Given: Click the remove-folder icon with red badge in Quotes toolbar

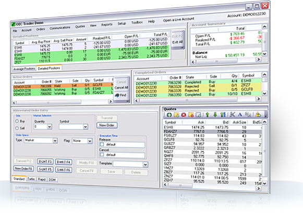Looking at the screenshot, I should [x=191, y=115].
